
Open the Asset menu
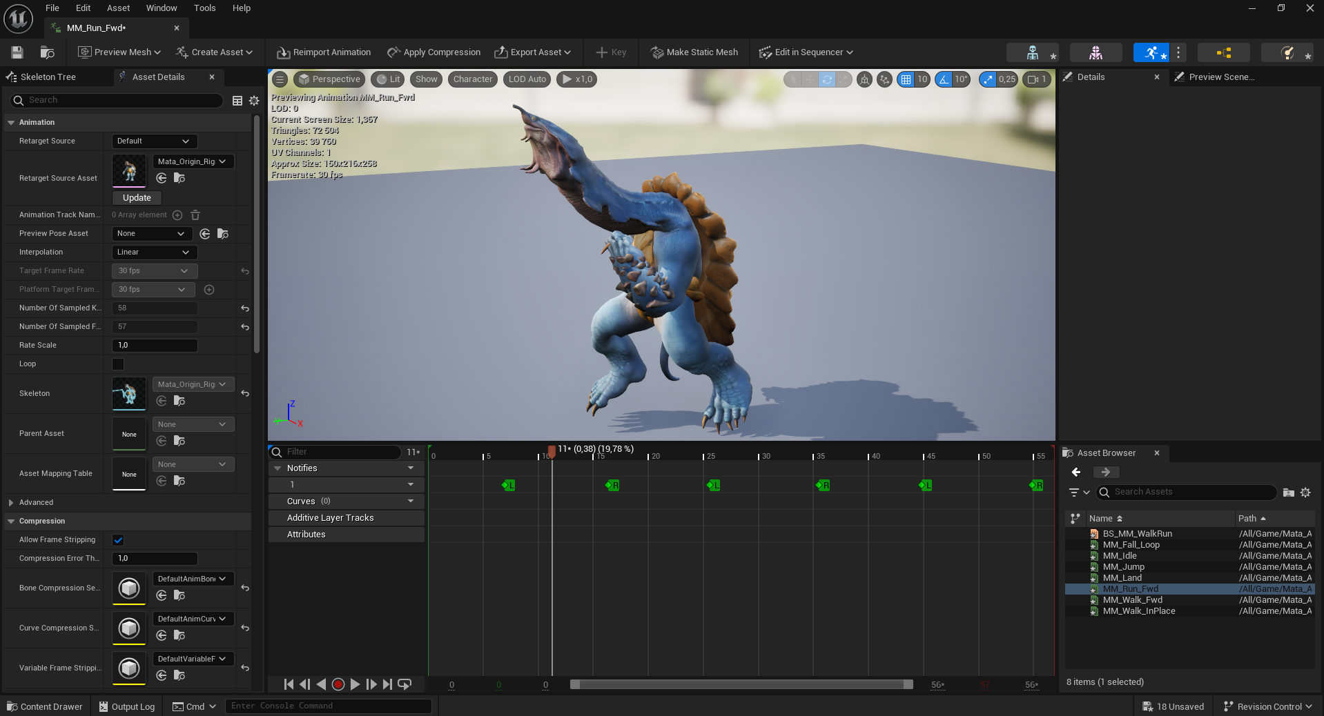click(118, 8)
